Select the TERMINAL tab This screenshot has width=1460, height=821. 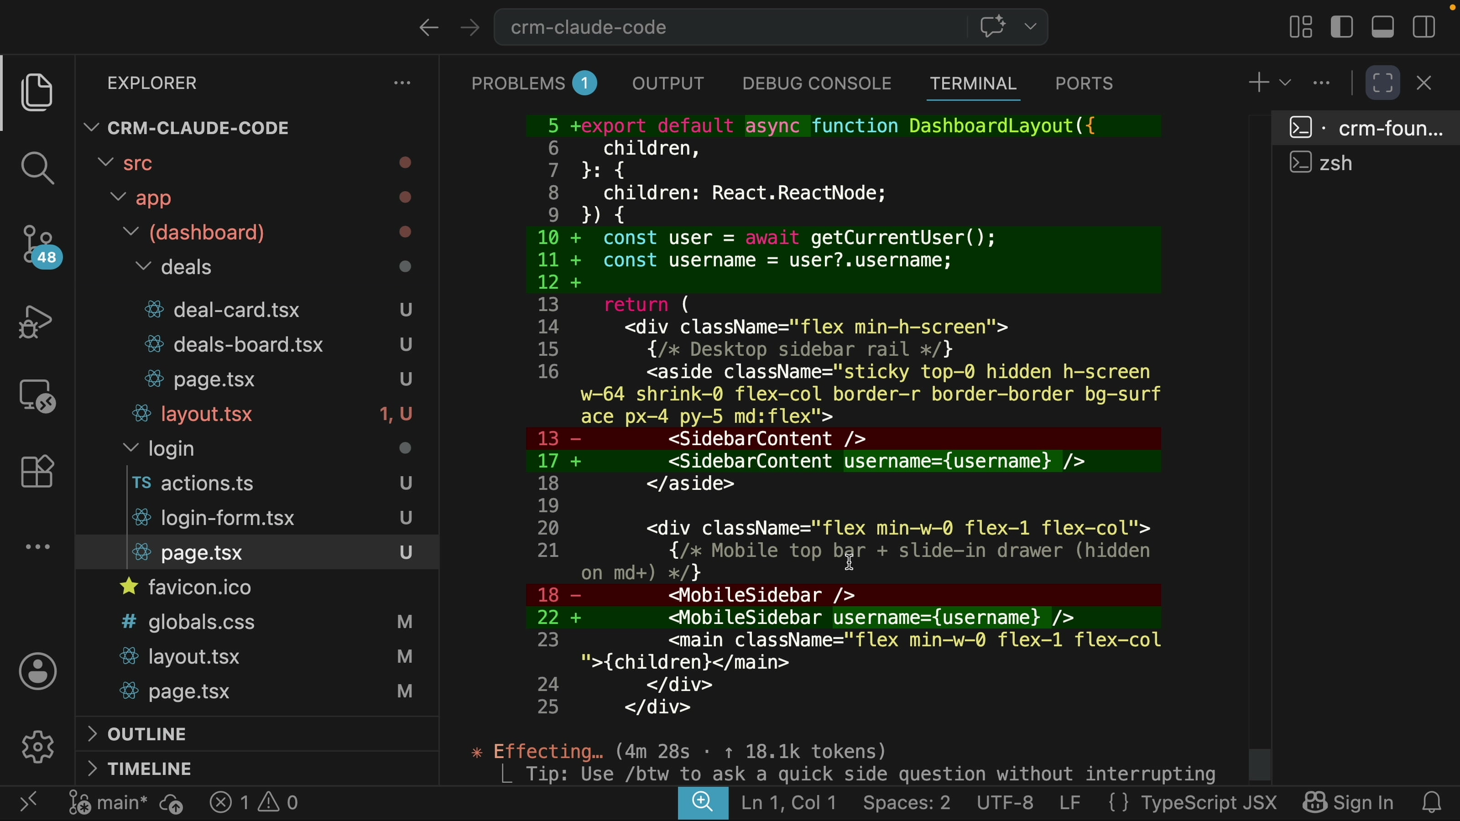pyautogui.click(x=973, y=84)
